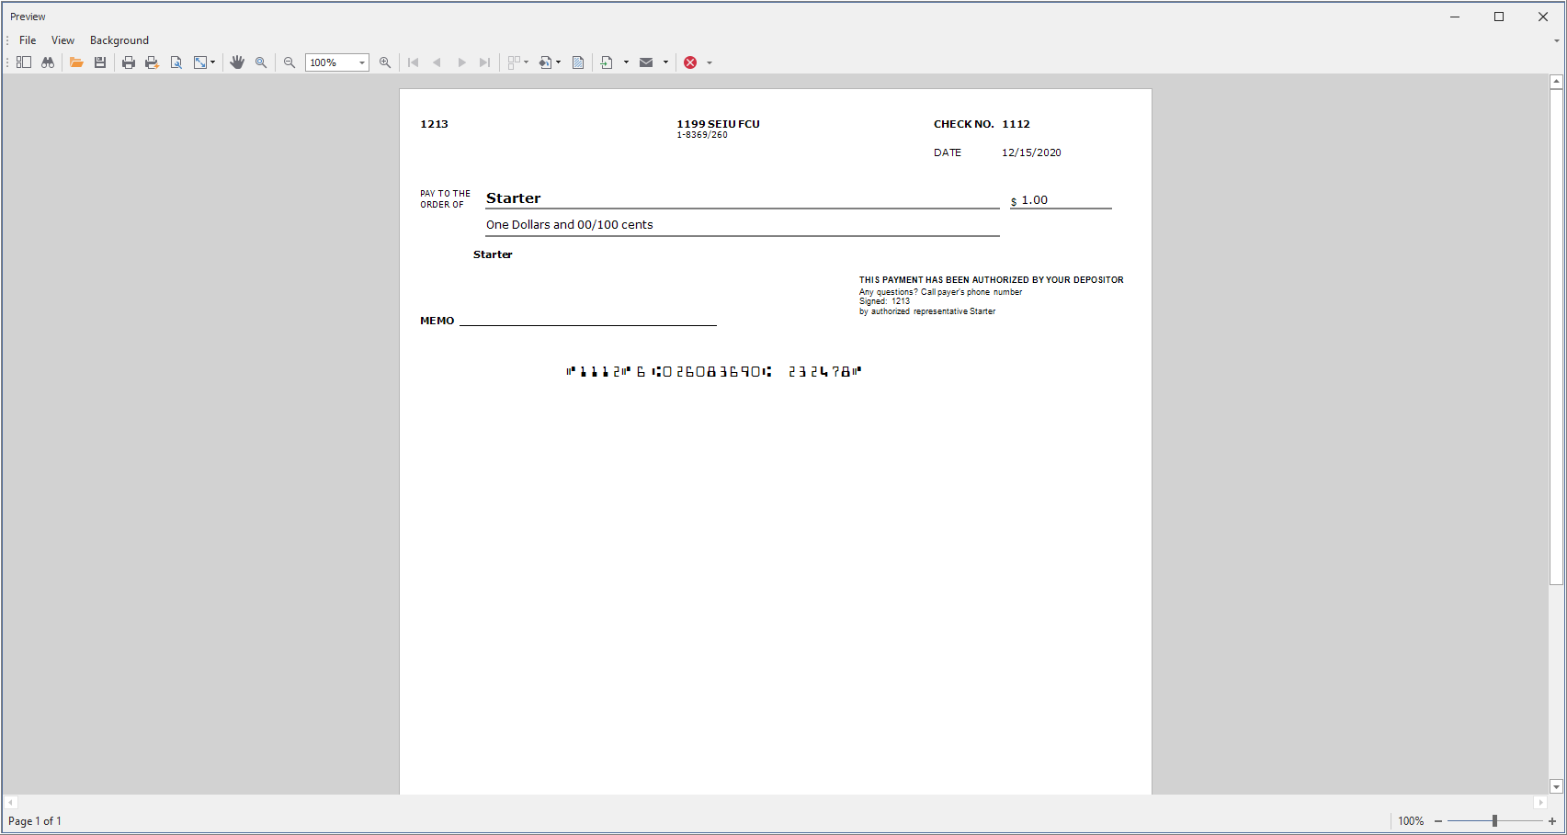1567x835 pixels.
Task: Expand the Send via email dropdown arrow
Action: pyautogui.click(x=665, y=62)
